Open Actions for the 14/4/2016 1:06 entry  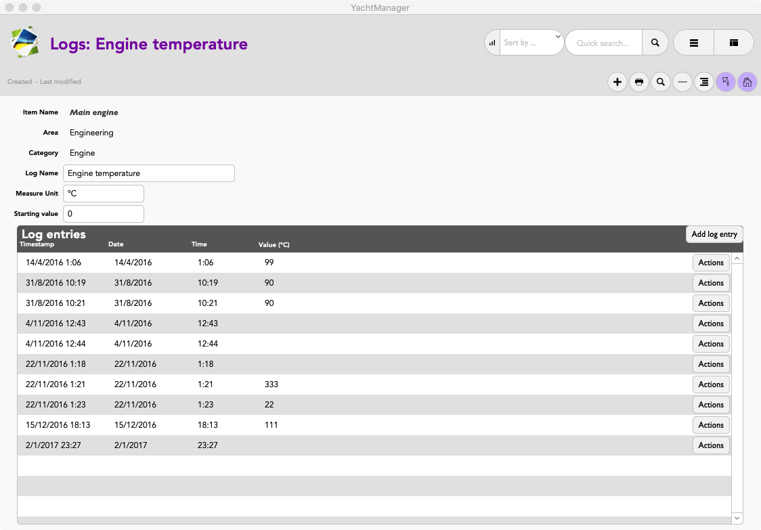711,263
